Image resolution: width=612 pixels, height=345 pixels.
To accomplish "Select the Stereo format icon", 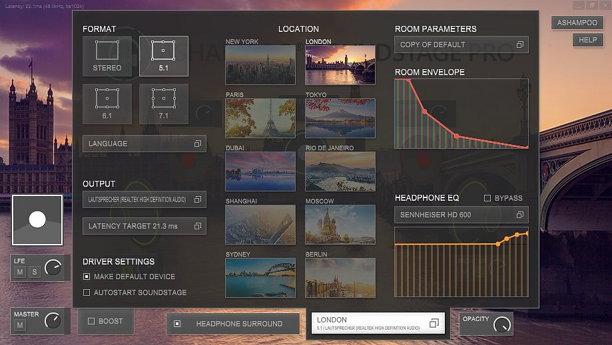I will click(107, 56).
